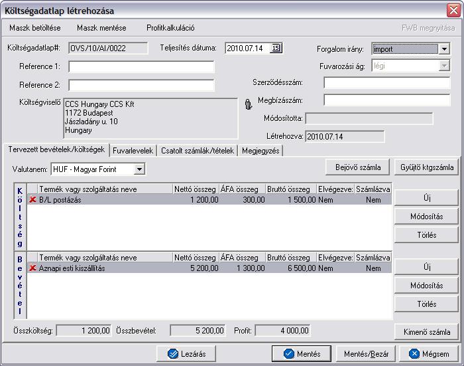Click into the Reference 1 field

point(141,66)
